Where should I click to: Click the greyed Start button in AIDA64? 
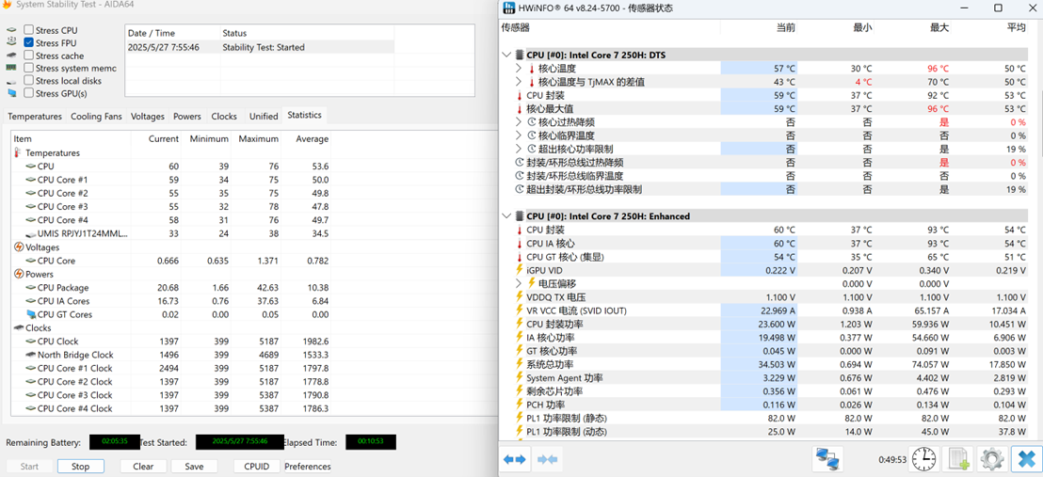(x=29, y=467)
